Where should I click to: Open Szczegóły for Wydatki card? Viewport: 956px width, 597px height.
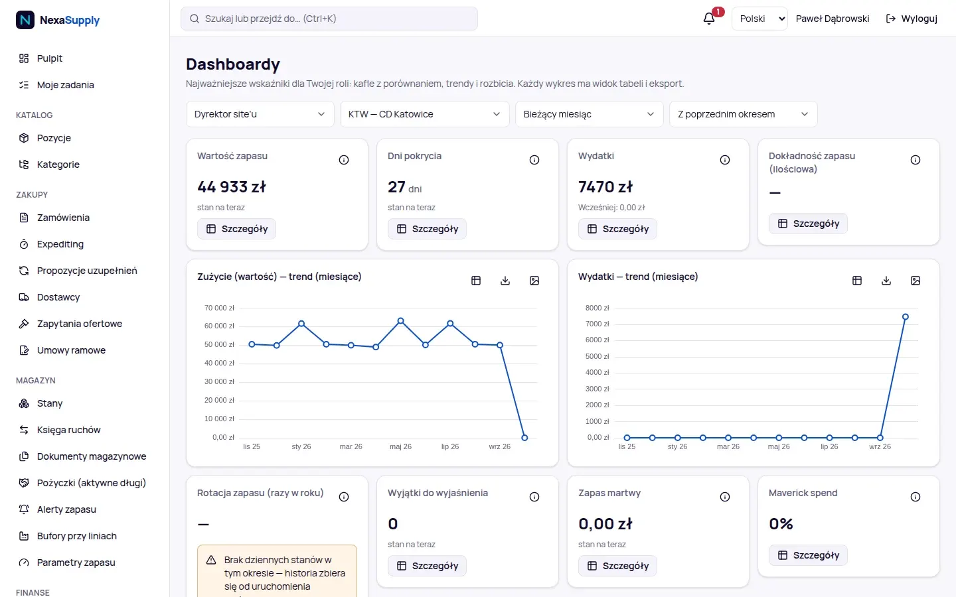[x=618, y=229]
